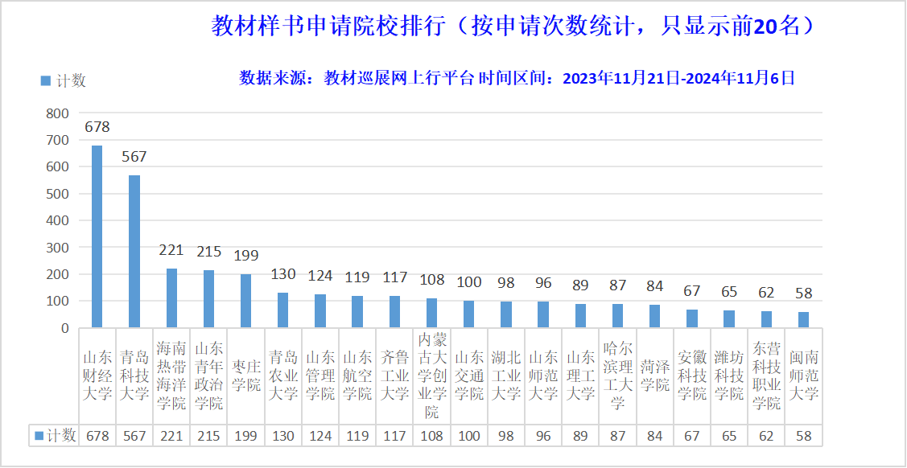
Task: Select the 58 cell in the data table row
Action: pos(803,435)
